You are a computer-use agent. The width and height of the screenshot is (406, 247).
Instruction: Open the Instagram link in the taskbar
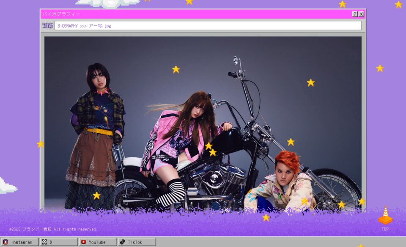pyautogui.click(x=19, y=242)
